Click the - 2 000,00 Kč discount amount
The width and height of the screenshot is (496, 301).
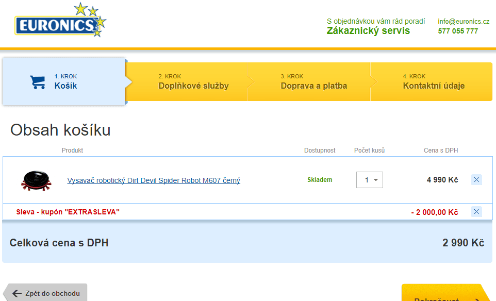435,212
